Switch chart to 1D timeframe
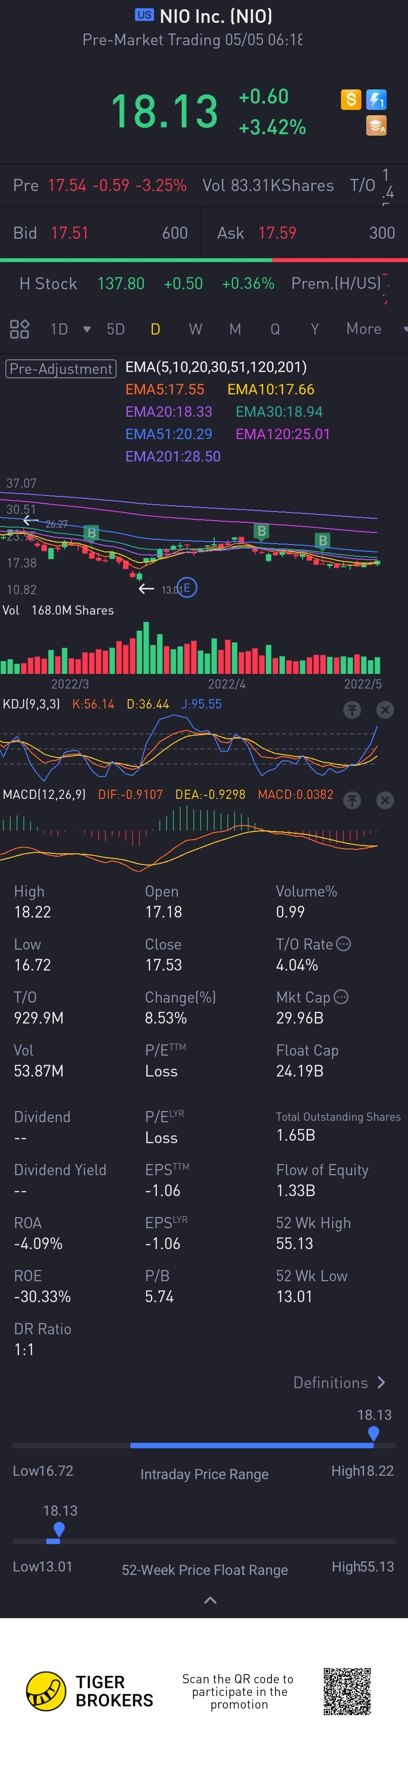408x1765 pixels. 60,330
